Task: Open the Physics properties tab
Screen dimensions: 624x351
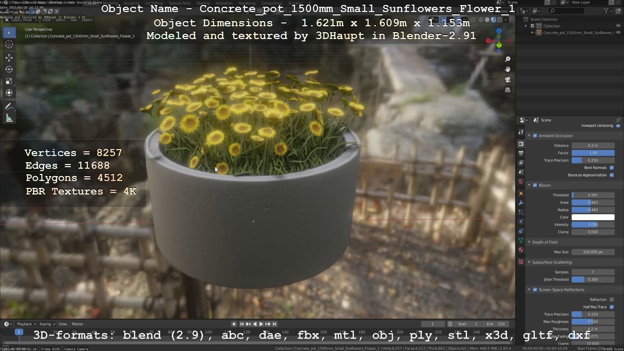Action: (x=521, y=222)
